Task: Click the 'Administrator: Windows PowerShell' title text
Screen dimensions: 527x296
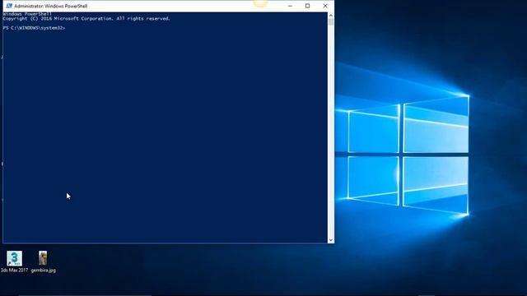Action: 51,6
